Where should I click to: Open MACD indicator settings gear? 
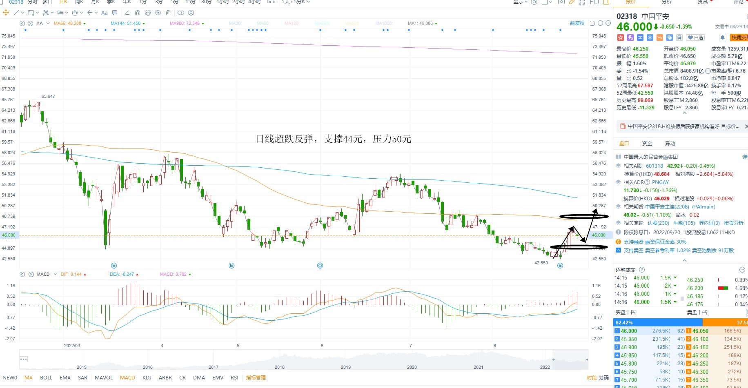22,274
